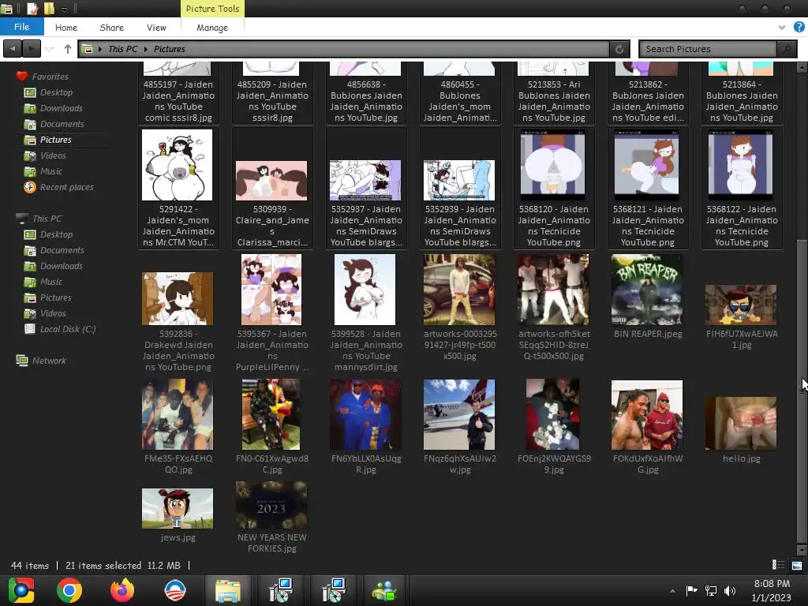This screenshot has height=606, width=808.
Task: Select Pictures under Favorites
Action: [x=56, y=140]
